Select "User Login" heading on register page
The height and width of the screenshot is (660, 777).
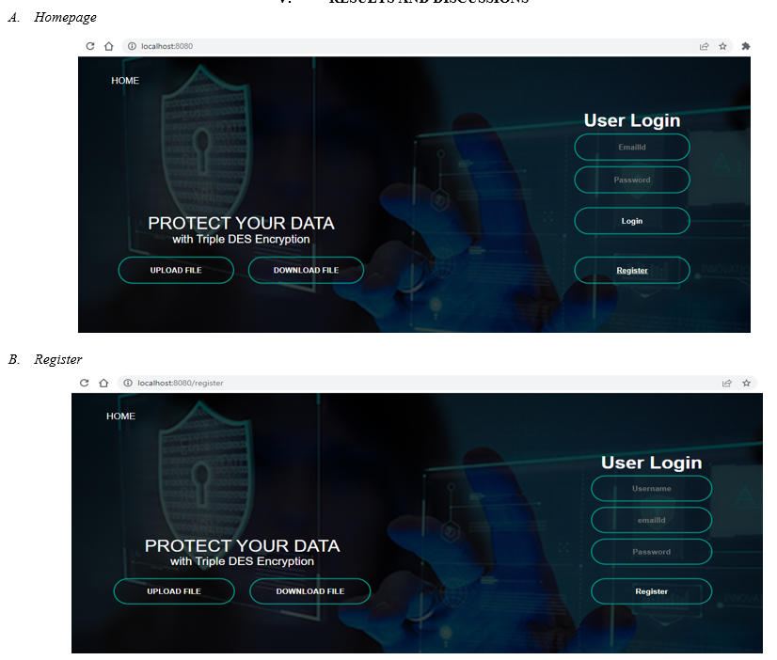pos(651,463)
